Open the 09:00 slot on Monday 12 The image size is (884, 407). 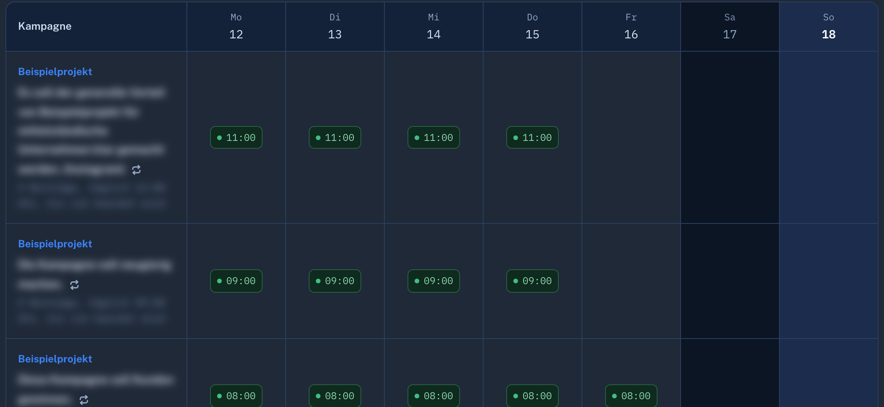[x=236, y=281]
